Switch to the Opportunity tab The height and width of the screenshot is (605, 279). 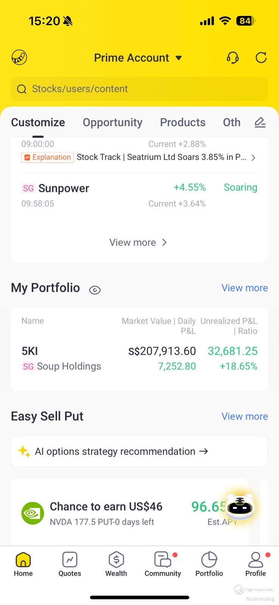click(x=112, y=122)
